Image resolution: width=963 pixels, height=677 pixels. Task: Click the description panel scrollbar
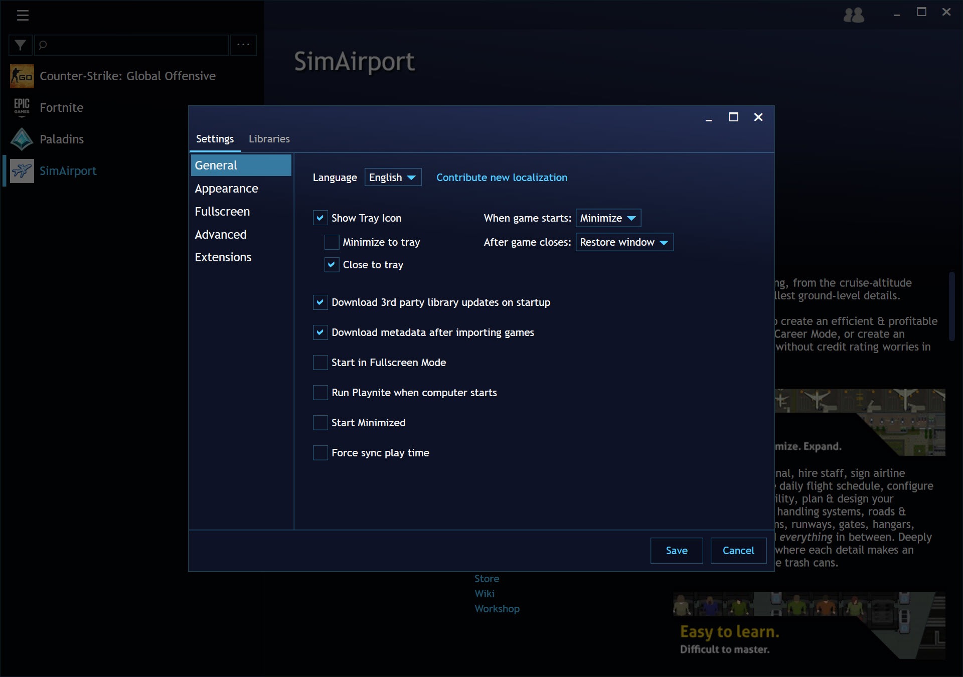pyautogui.click(x=951, y=306)
